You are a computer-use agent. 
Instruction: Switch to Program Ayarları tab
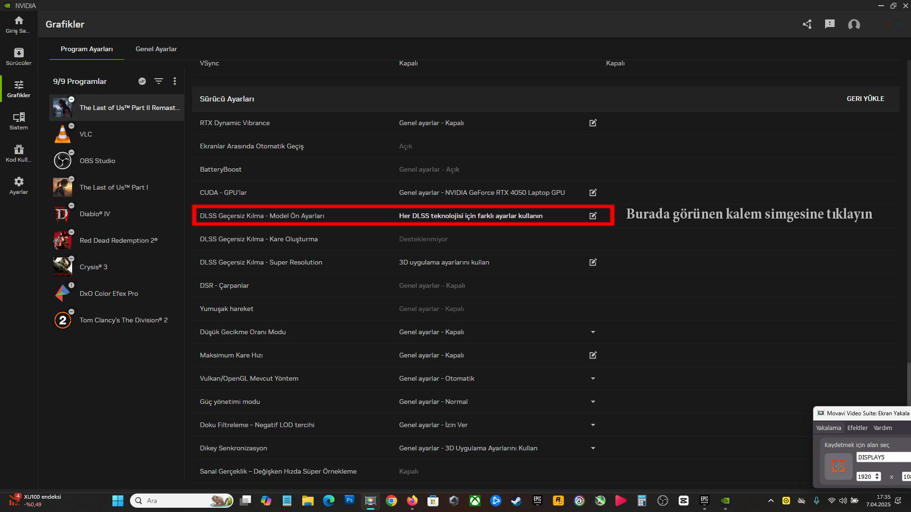click(x=87, y=49)
